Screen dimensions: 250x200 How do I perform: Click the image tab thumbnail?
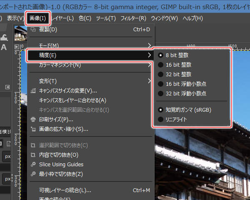tap(20, 33)
